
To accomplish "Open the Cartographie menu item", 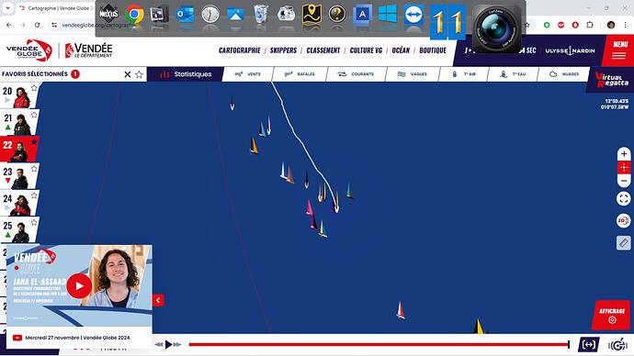I will click(240, 50).
